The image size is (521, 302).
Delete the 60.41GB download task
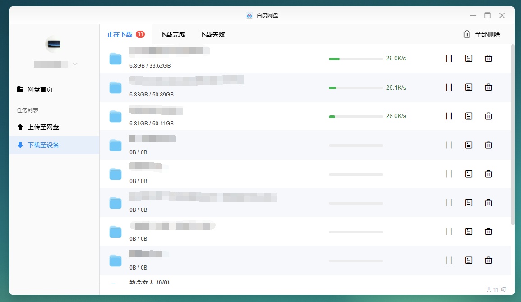click(488, 116)
